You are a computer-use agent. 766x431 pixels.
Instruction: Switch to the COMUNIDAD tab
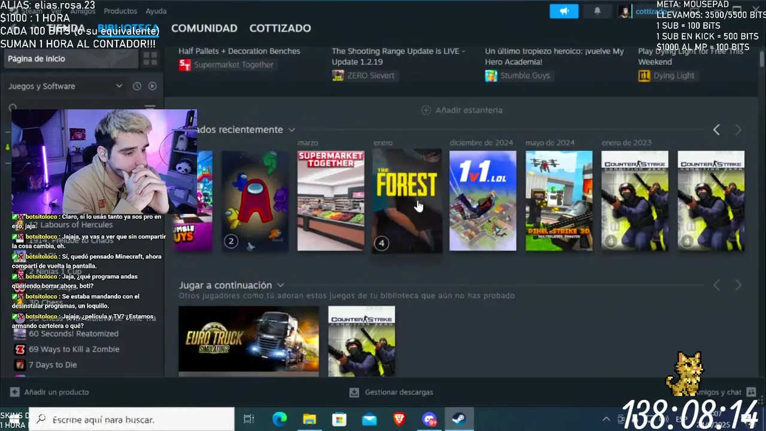204,28
